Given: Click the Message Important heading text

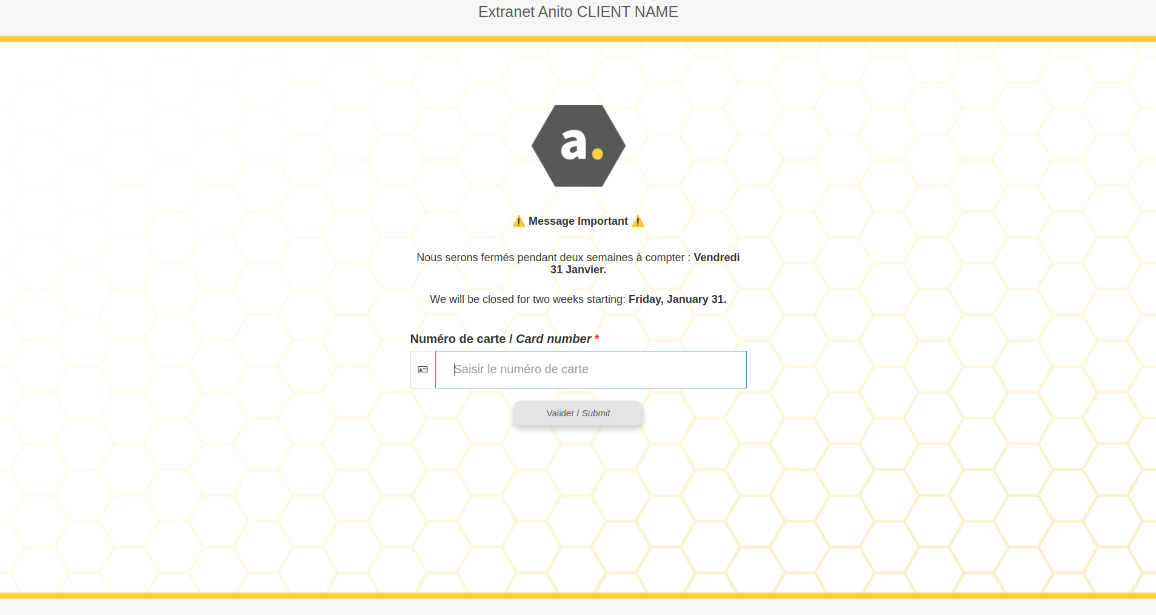Looking at the screenshot, I should point(578,221).
